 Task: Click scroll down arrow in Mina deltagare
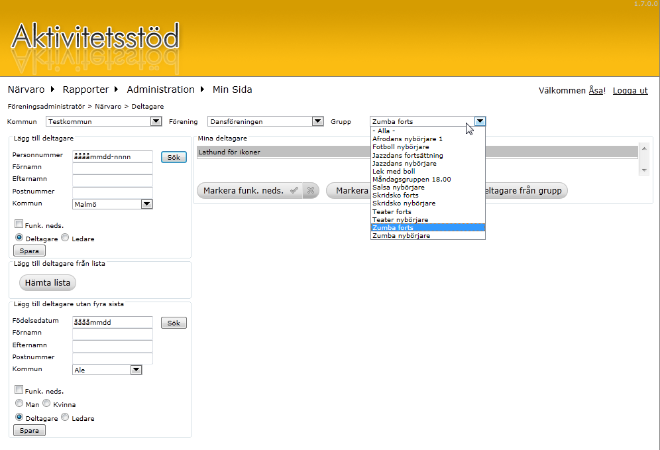tap(644, 170)
